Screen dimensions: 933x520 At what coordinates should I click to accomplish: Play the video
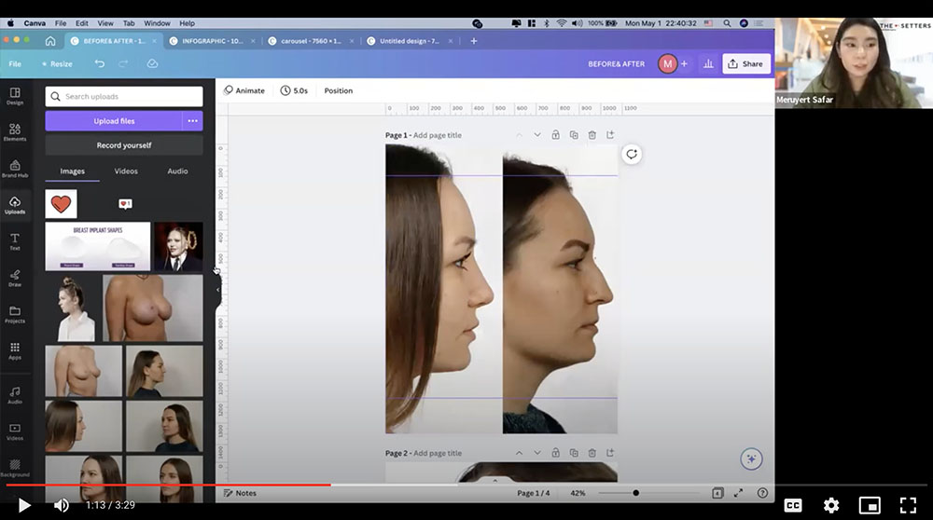pyautogui.click(x=24, y=505)
